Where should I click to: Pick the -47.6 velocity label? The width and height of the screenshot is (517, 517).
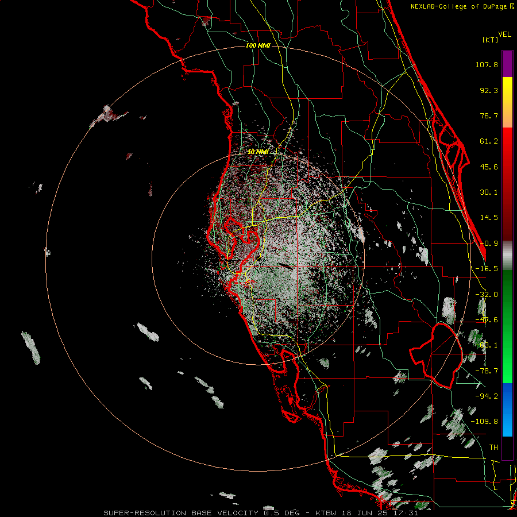tap(487, 320)
